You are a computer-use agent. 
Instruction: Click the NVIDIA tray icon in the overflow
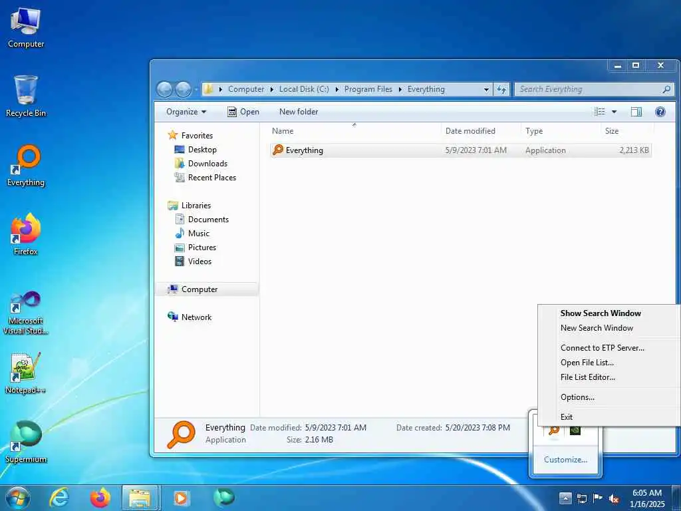575,430
